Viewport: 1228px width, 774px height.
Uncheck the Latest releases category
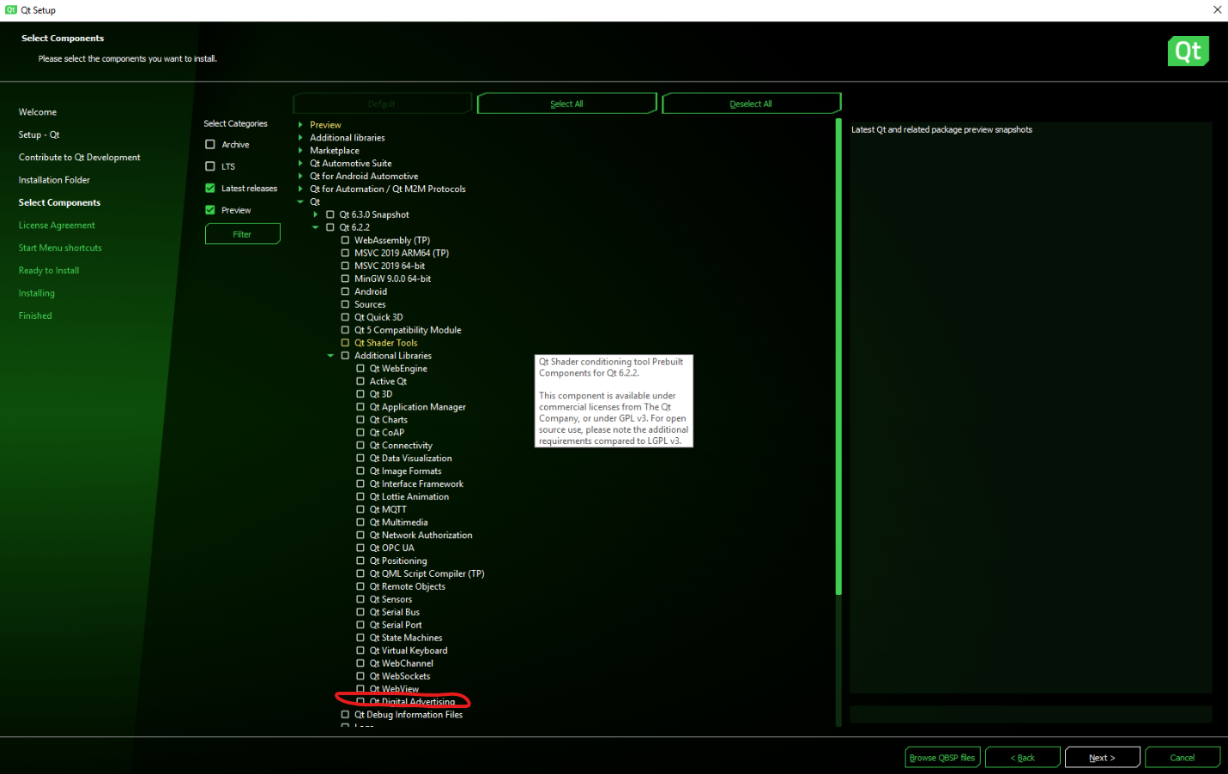[210, 189]
